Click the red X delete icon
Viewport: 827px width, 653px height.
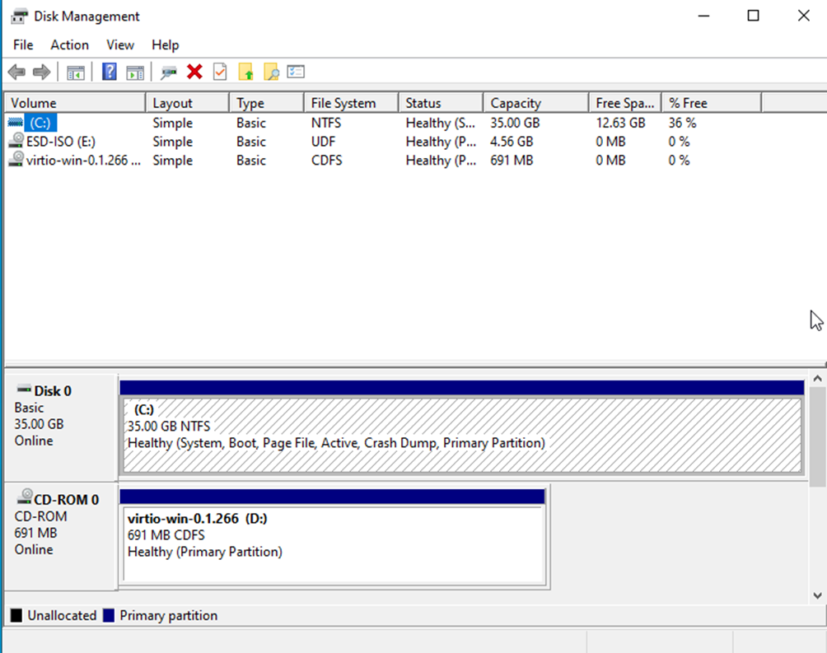194,72
